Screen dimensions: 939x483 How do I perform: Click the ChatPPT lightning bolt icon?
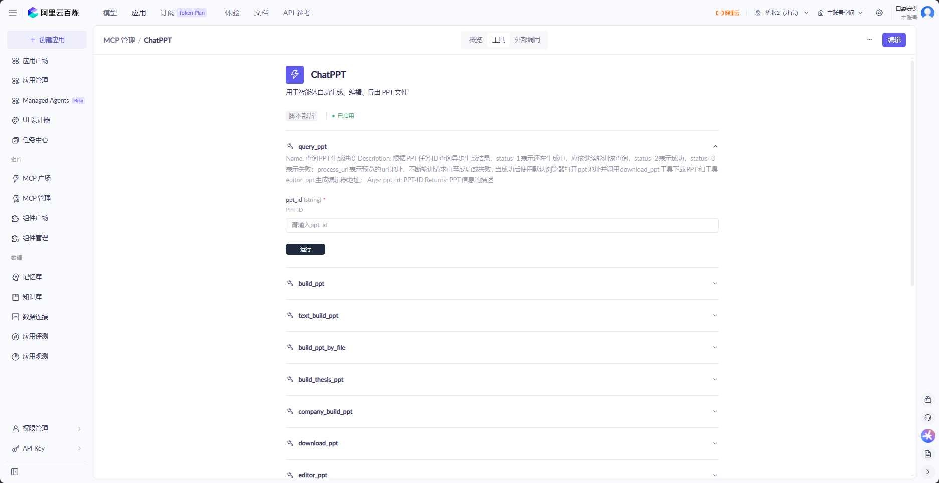point(295,75)
